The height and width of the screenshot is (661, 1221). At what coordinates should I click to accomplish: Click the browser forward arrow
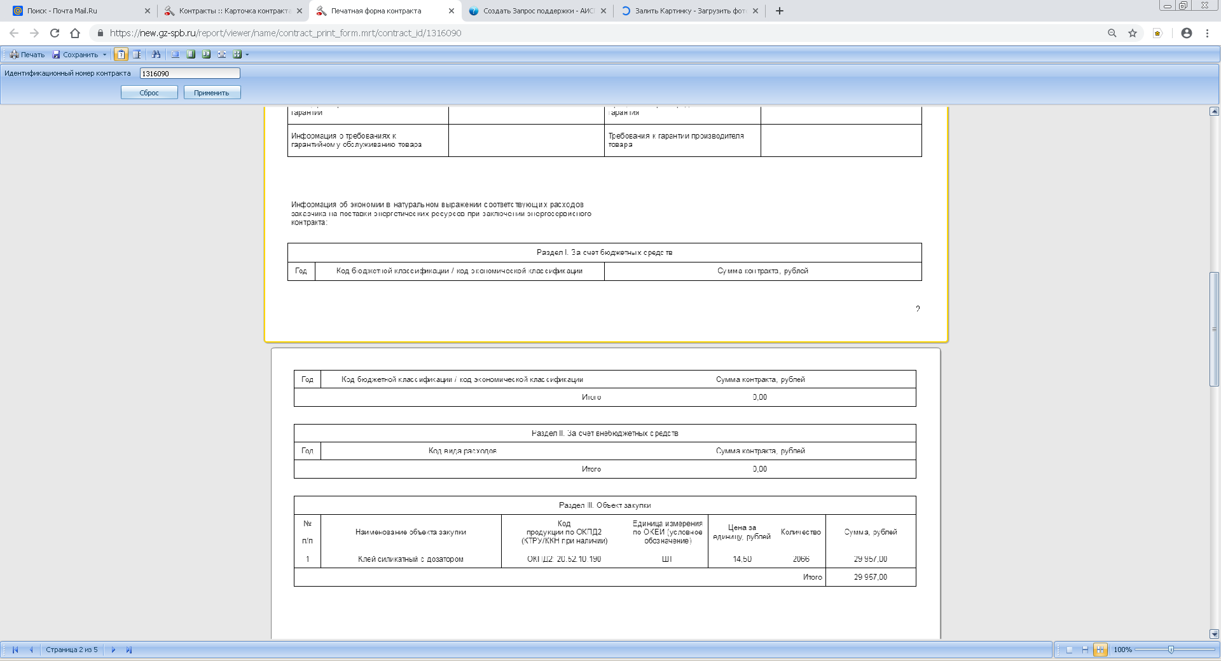34,33
